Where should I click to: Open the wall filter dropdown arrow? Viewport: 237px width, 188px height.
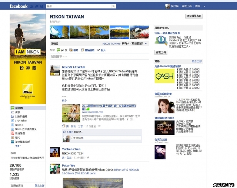point(146,44)
